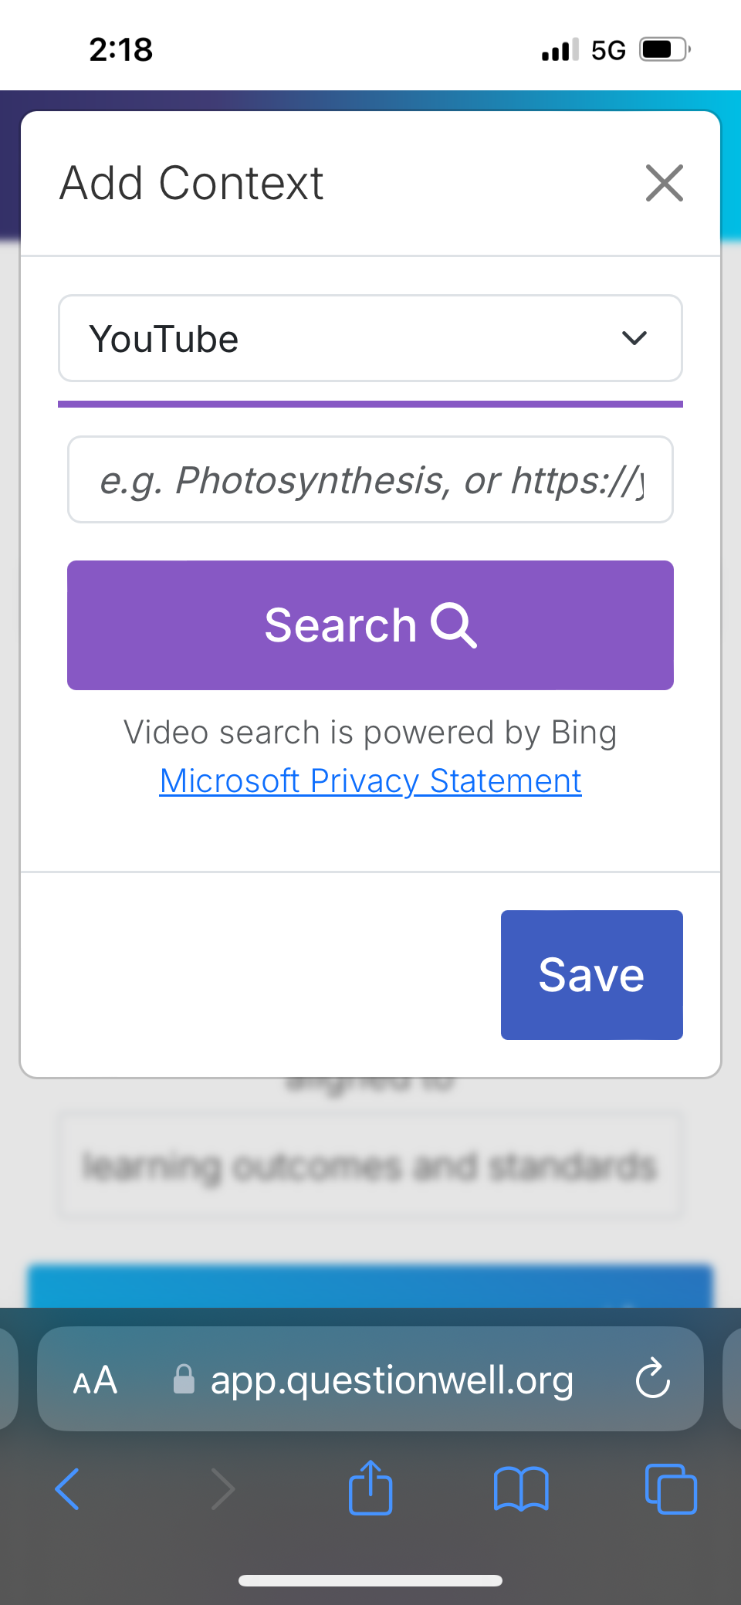Tap Safari's forward arrow
Image resolution: width=741 pixels, height=1605 pixels.
point(222,1488)
